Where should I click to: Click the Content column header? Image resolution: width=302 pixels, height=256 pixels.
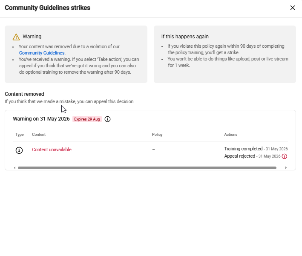(x=39, y=135)
